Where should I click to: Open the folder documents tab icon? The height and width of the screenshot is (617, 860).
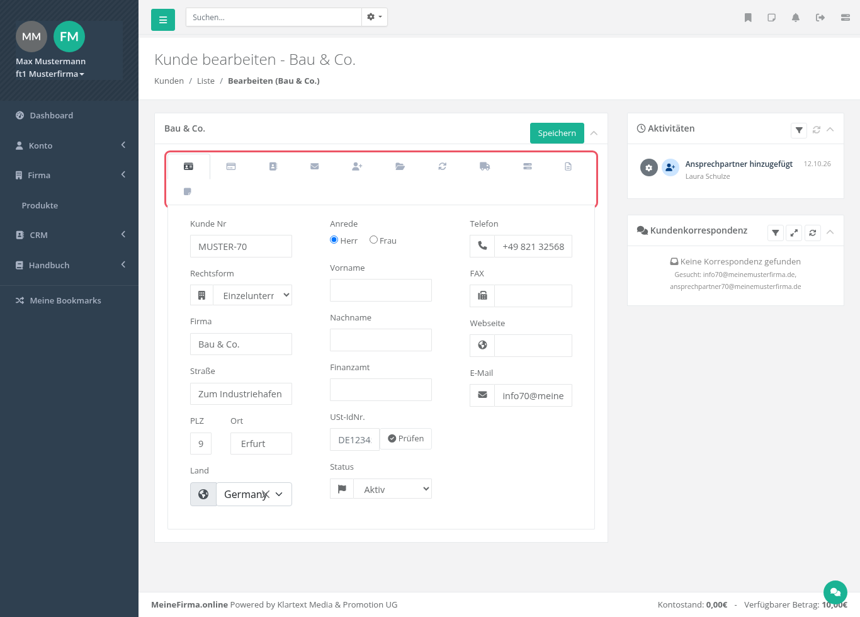coord(400,167)
